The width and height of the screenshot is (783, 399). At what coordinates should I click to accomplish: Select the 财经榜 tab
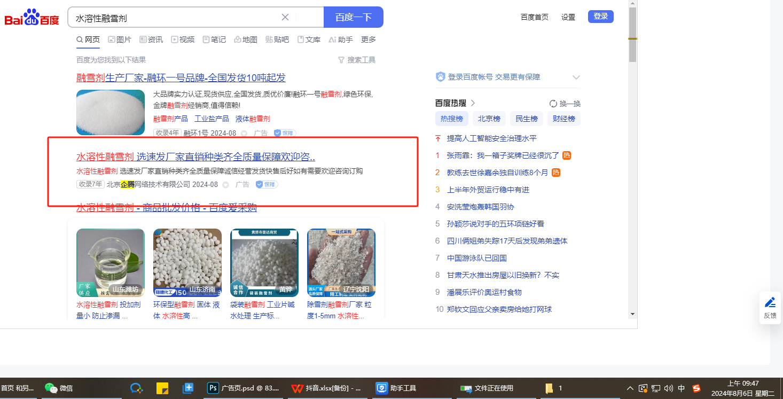point(564,119)
